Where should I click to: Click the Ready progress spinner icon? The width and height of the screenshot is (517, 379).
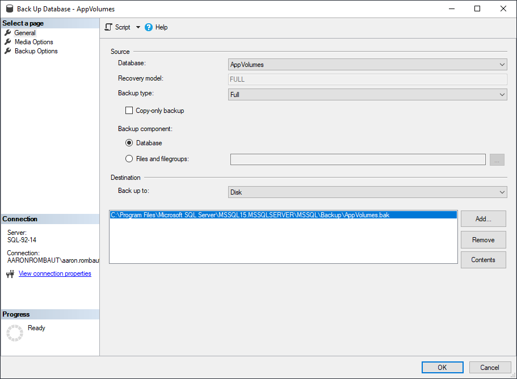tap(14, 333)
